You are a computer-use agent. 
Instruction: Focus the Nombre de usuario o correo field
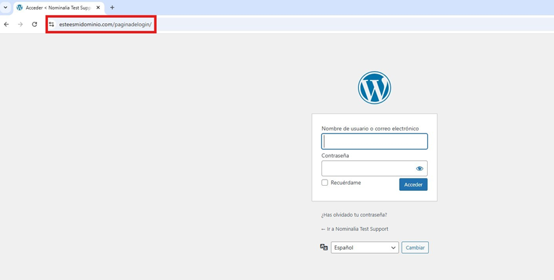tap(374, 141)
